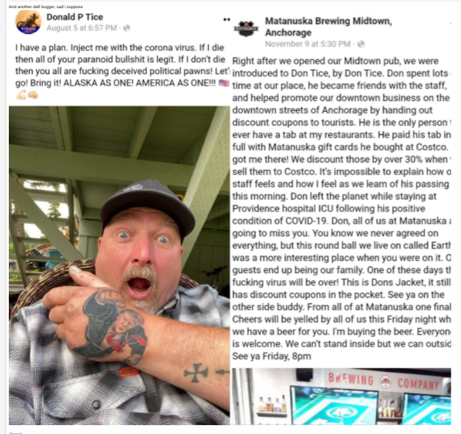
Task: Open the selfie photo with plaid shirt
Action: [120, 265]
